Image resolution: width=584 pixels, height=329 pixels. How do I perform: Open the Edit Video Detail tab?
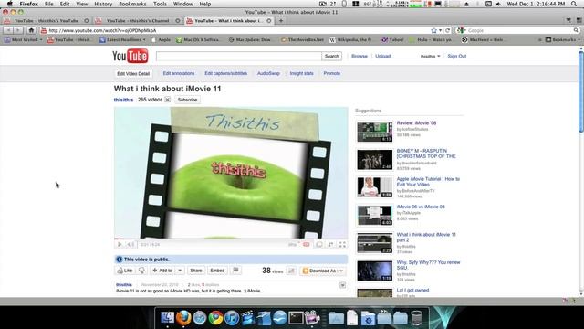(x=133, y=73)
